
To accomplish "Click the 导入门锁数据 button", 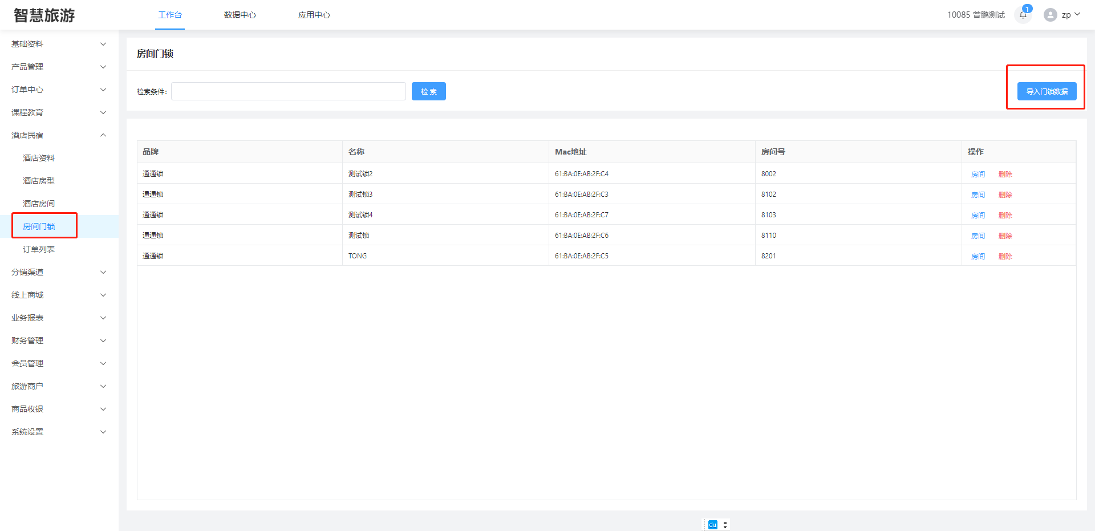I will [x=1047, y=91].
